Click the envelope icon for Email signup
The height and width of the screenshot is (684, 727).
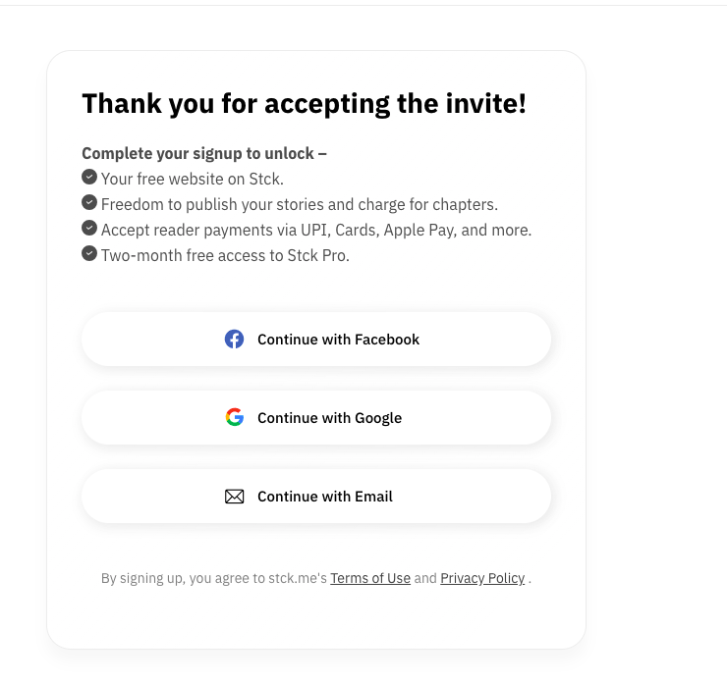click(234, 497)
